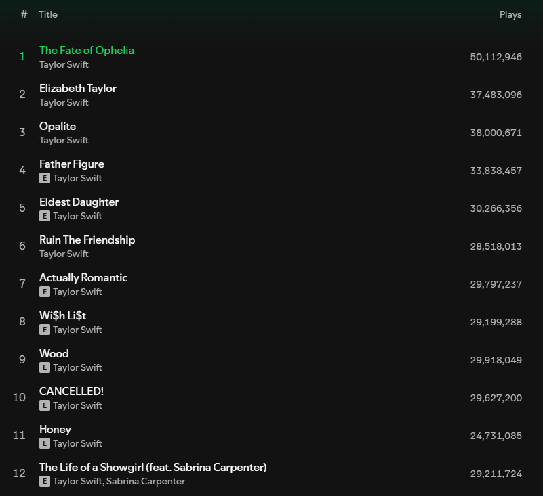This screenshot has height=496, width=543.
Task: Select the play count 38,000,671
Action: (x=496, y=133)
